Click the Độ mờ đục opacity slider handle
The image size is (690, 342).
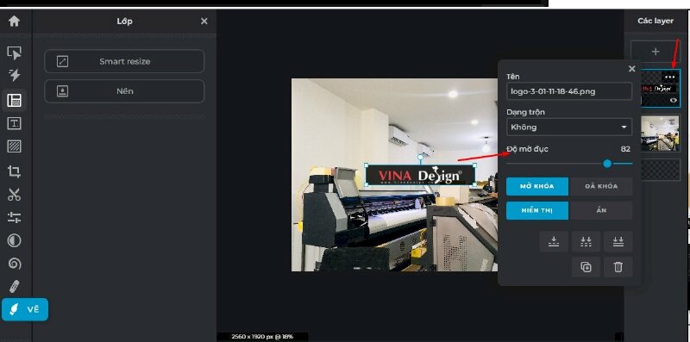click(x=607, y=164)
